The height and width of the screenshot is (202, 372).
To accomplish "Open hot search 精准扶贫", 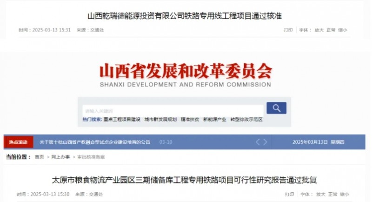I will [x=190, y=120].
